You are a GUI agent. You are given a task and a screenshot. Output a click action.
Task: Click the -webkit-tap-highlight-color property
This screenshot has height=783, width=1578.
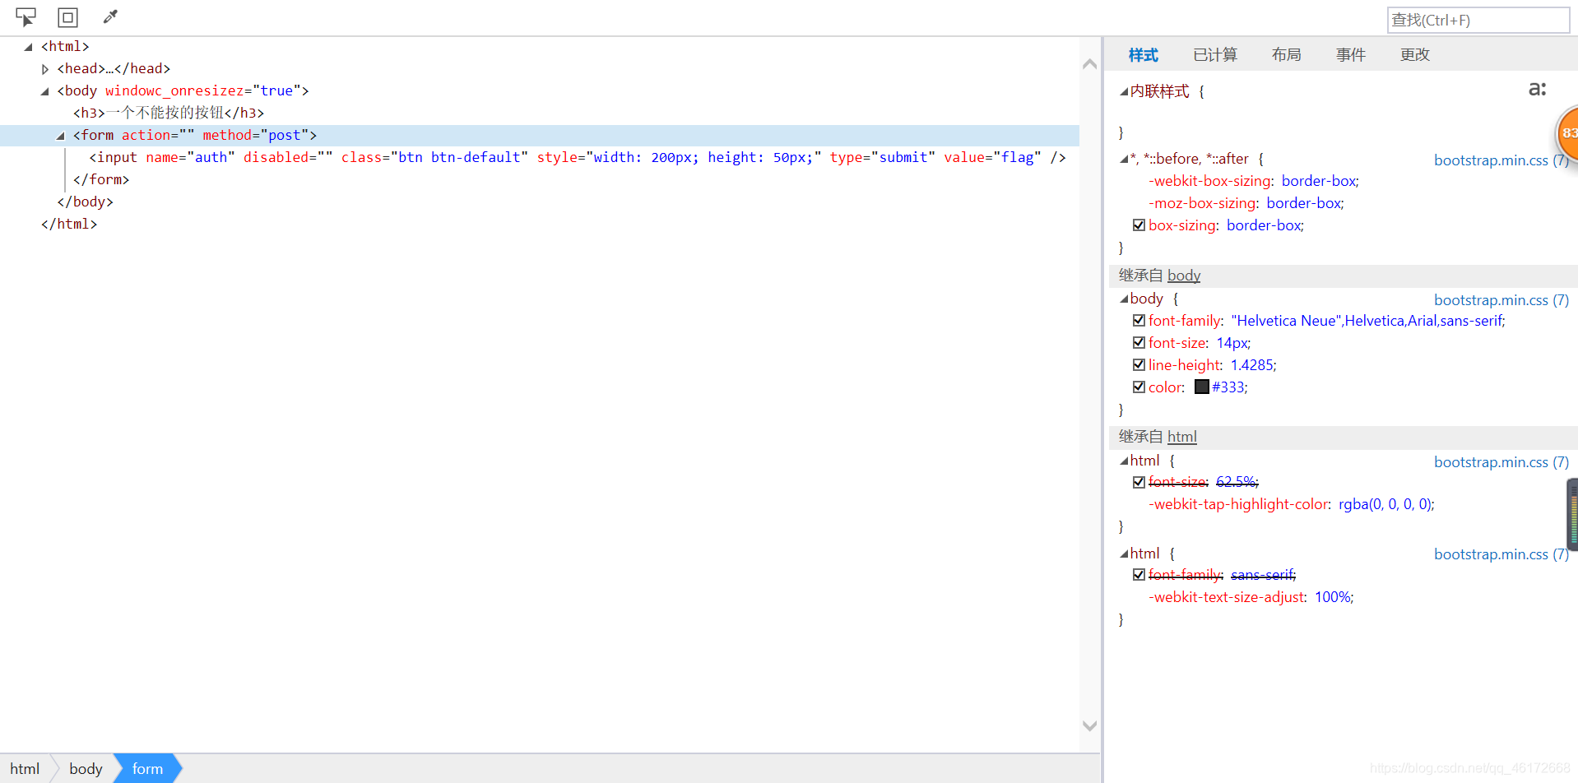1238,504
